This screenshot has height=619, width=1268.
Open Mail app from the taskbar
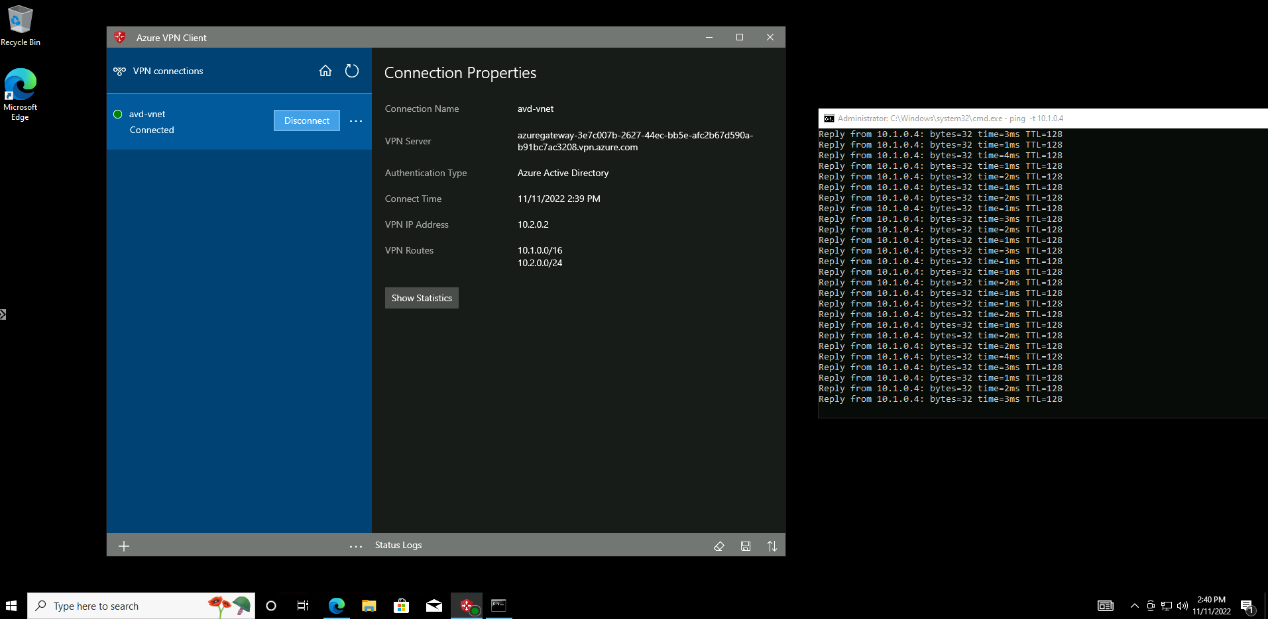pyautogui.click(x=434, y=606)
